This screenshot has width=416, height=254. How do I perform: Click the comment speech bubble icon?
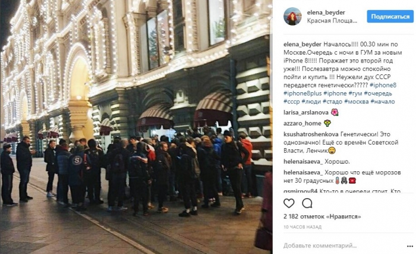[307, 203]
